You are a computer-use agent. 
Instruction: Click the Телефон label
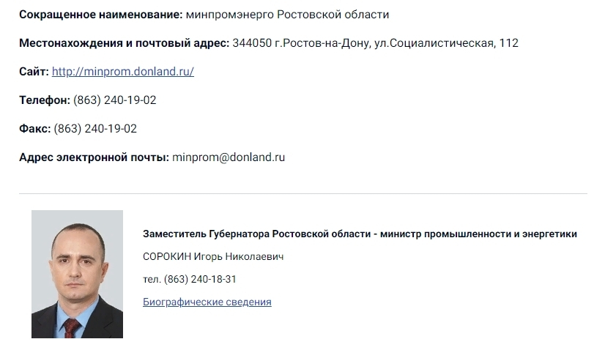44,100
